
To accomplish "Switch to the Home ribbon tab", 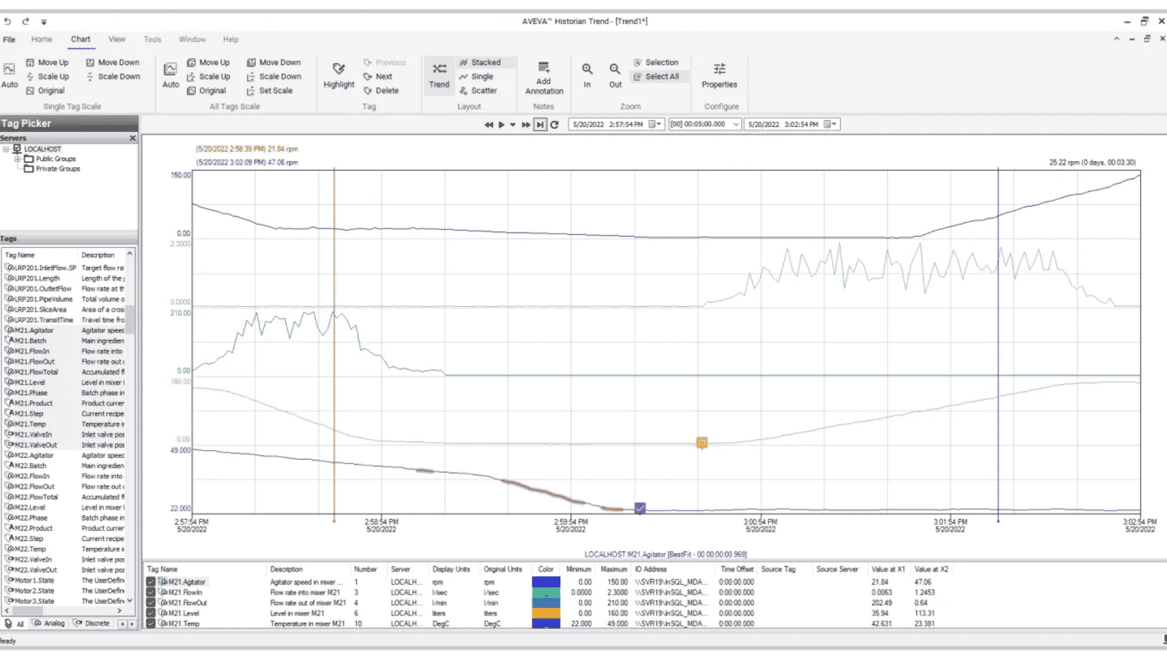I will 41,39.
